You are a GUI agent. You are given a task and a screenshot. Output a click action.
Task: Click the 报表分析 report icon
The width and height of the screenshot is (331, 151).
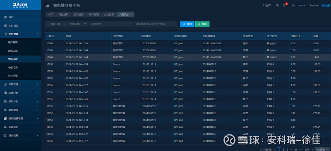pos(5,101)
